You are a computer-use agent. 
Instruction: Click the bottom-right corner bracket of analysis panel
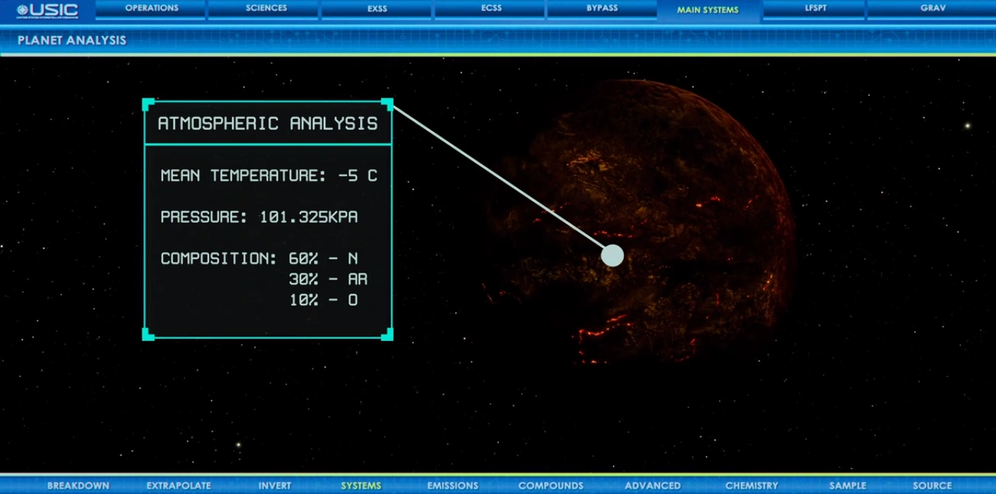coord(386,336)
